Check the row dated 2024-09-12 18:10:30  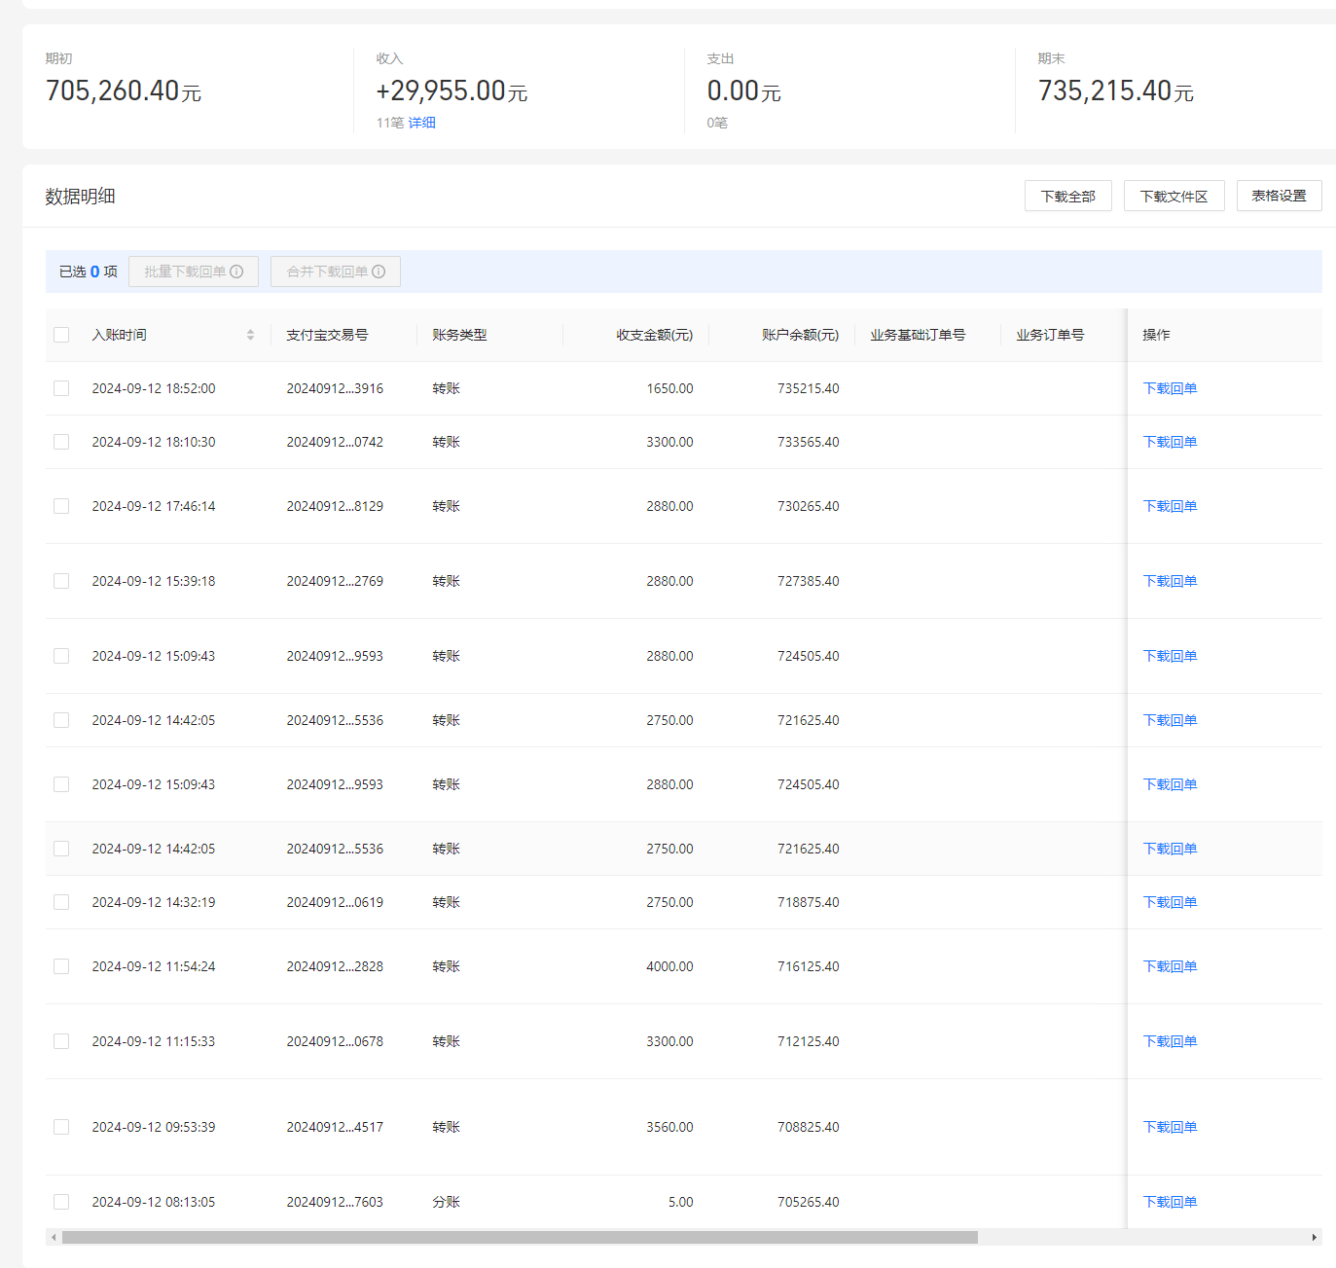61,442
